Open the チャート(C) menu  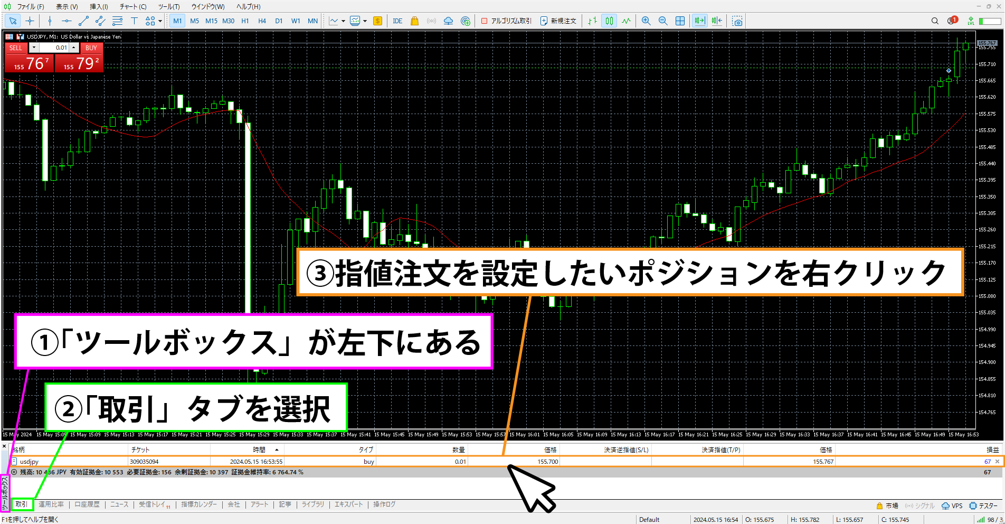(133, 6)
